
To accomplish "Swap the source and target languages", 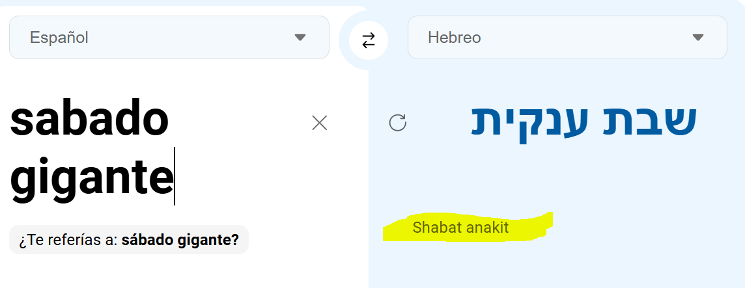I will [369, 40].
